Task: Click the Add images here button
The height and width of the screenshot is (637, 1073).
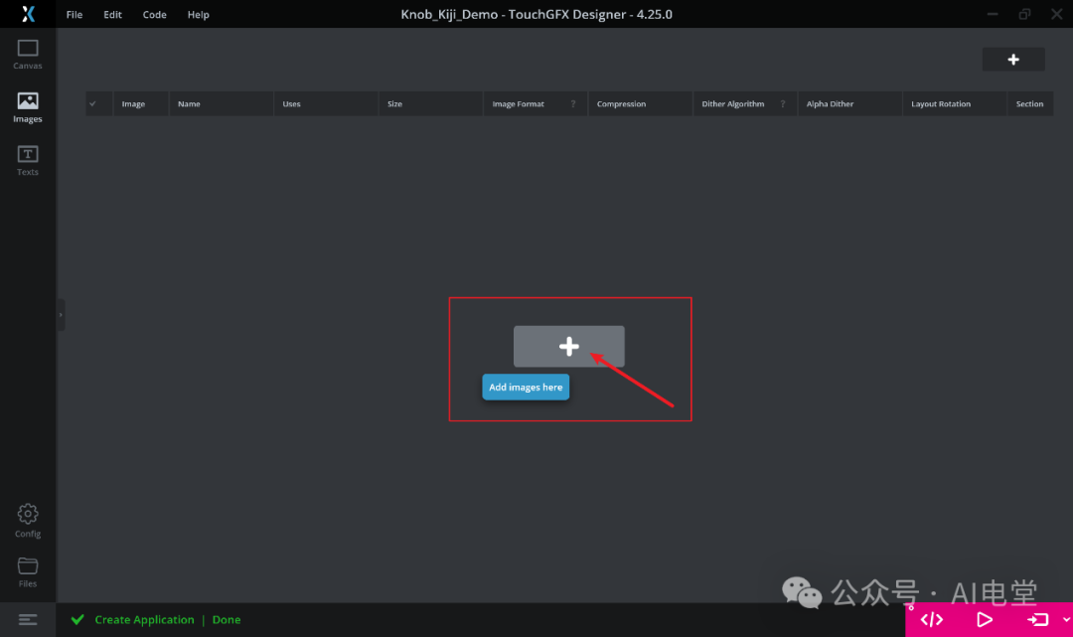Action: click(526, 387)
